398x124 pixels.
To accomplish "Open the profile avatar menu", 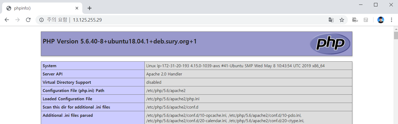I will (381, 20).
